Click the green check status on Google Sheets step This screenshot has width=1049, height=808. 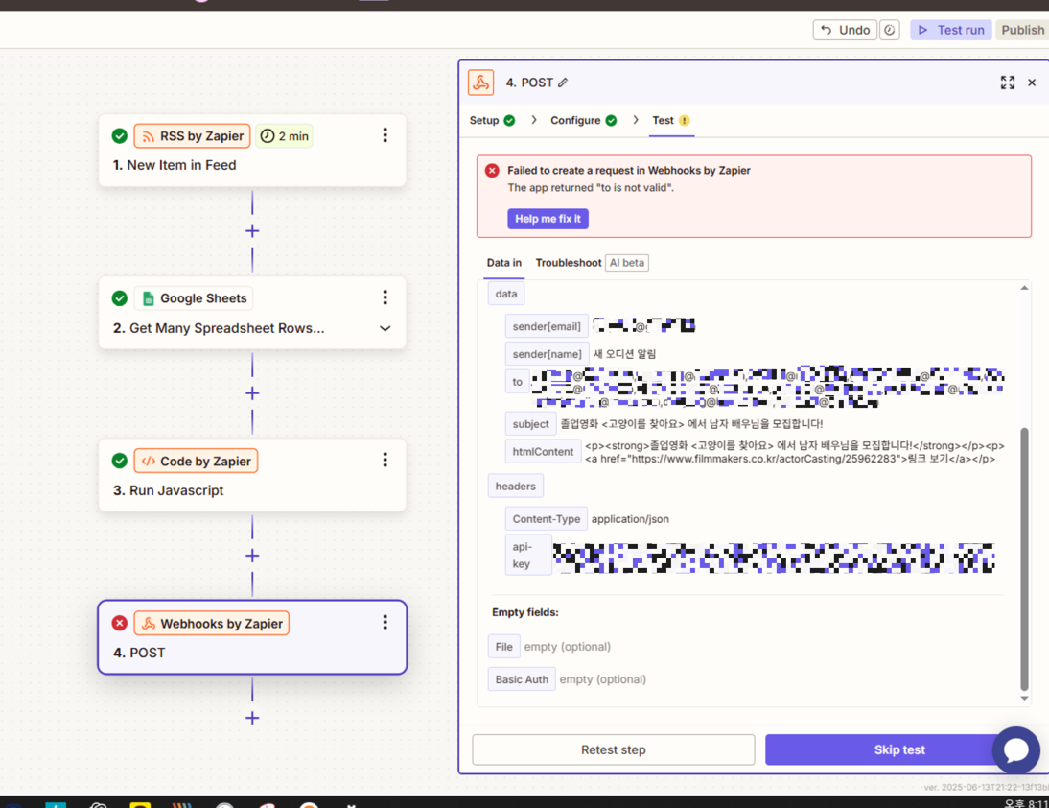[x=120, y=297]
